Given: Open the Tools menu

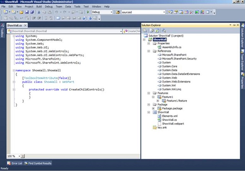Looking at the screenshot, I should tap(77, 7).
